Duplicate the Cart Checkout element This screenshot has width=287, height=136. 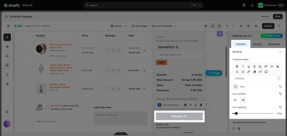185,105
